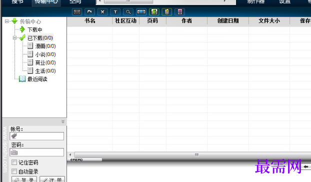Sort by the 作者 column header
Viewport: 311px width, 182px height.
tap(186, 21)
